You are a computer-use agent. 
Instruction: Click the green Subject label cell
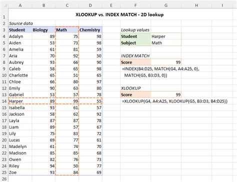pos(135,43)
